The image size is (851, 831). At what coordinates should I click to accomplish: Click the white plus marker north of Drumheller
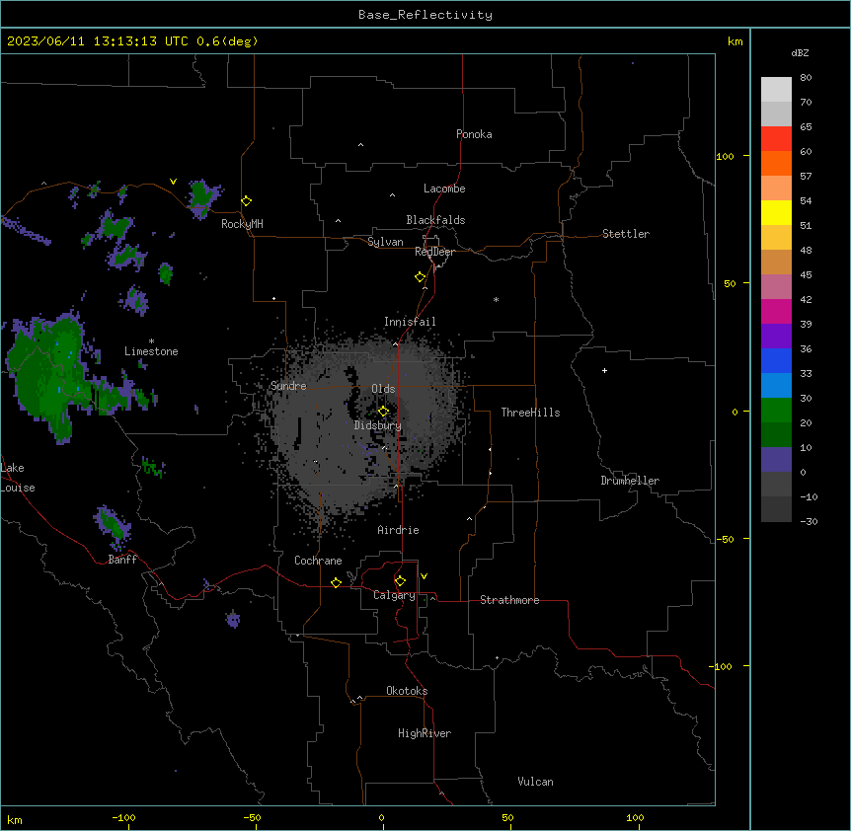pos(604,370)
